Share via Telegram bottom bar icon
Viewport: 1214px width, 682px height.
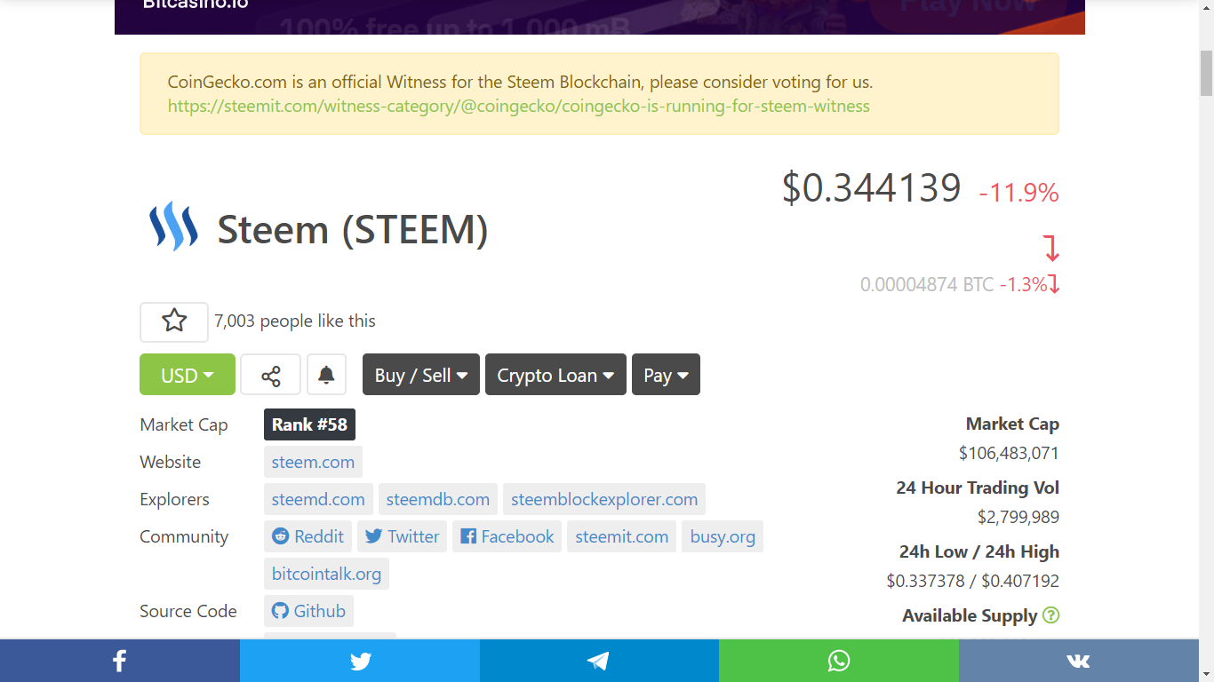599,661
